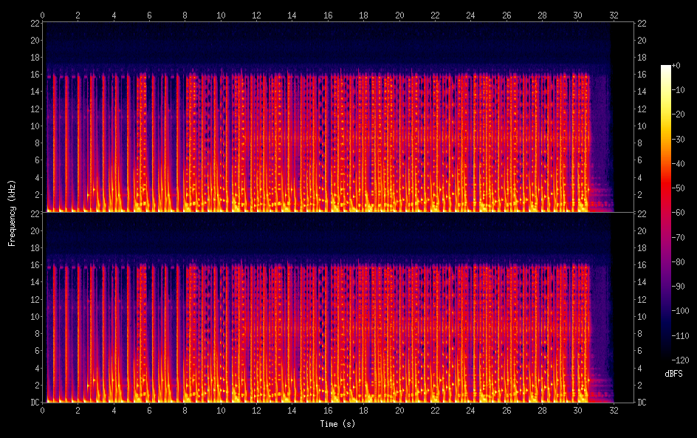Click the 16 kHz tick right of the upper channel
Viewport: 697px width, 438px height.
643,75
